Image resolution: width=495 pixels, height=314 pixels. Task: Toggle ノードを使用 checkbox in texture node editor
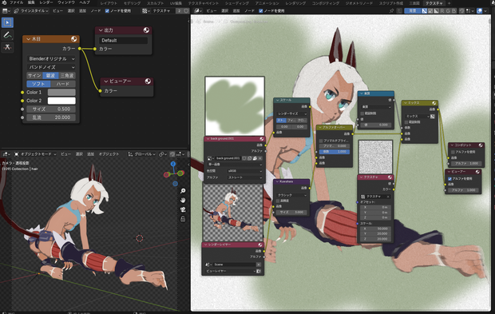point(107,10)
